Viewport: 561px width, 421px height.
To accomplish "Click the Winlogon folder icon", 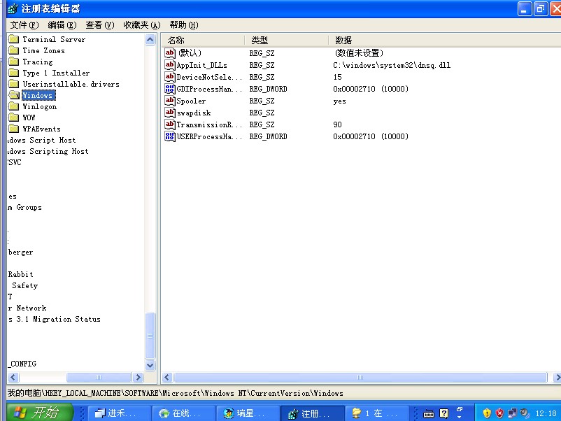I will coord(13,106).
